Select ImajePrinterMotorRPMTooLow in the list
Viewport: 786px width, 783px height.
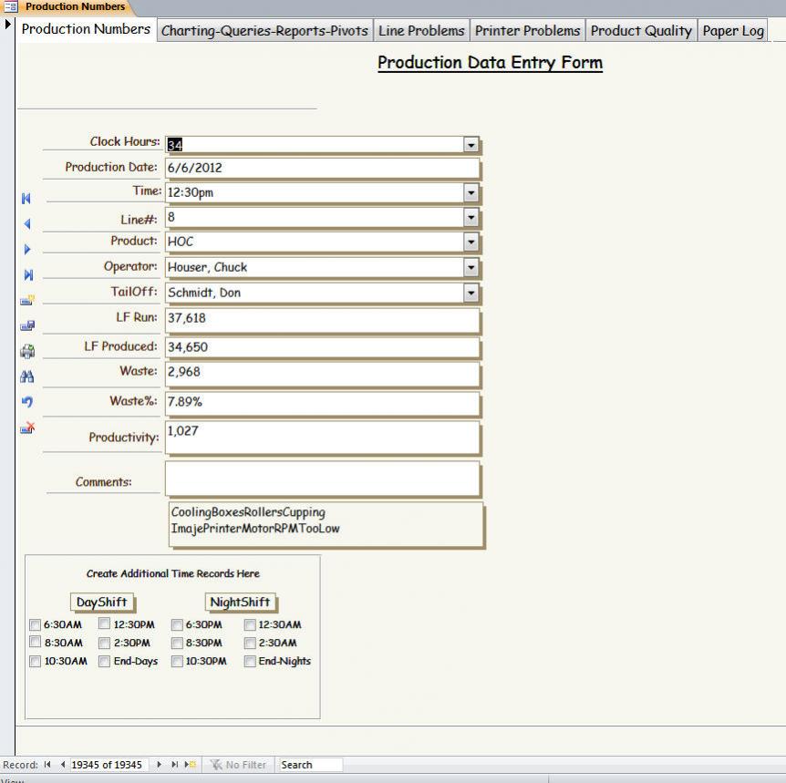click(x=255, y=528)
